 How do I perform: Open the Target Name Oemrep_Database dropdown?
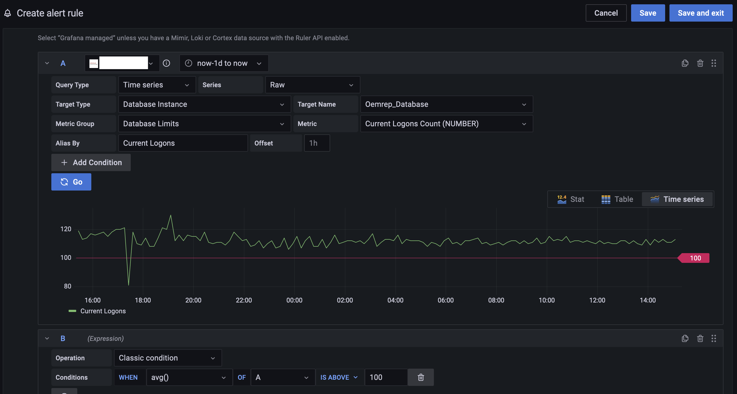click(x=446, y=104)
